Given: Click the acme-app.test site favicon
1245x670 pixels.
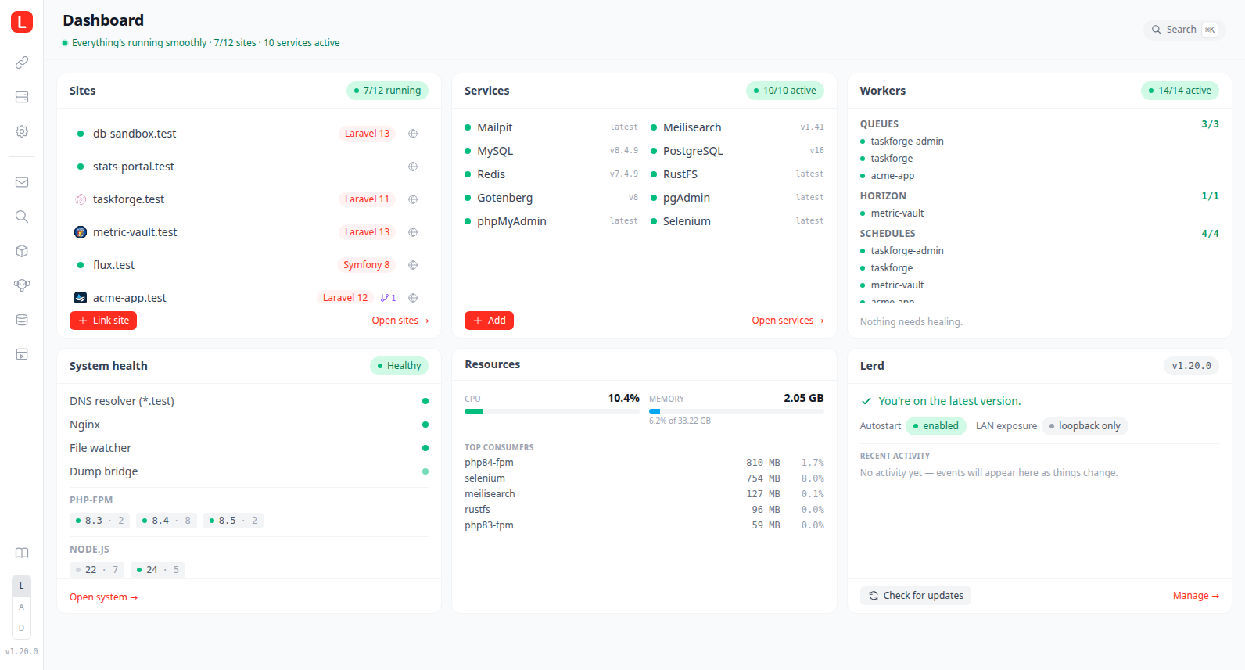Looking at the screenshot, I should [x=81, y=298].
